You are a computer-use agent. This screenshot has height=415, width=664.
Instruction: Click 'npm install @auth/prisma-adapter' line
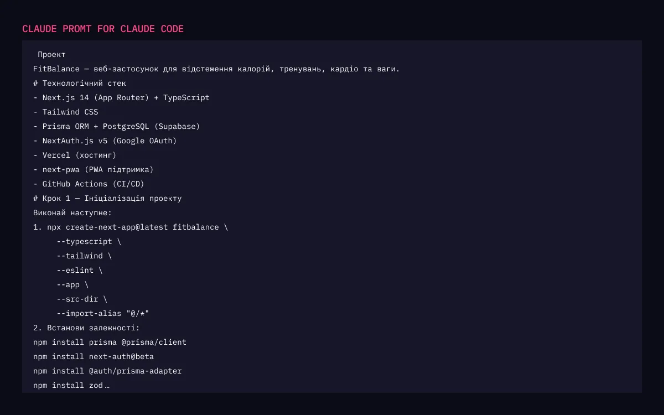[107, 371]
